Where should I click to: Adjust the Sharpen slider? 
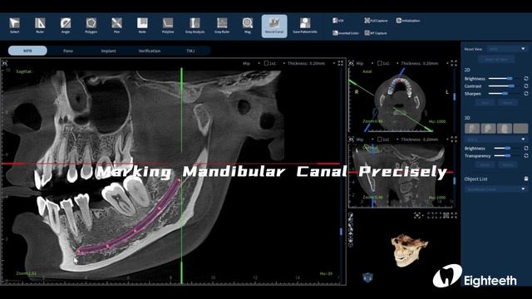(x=505, y=94)
